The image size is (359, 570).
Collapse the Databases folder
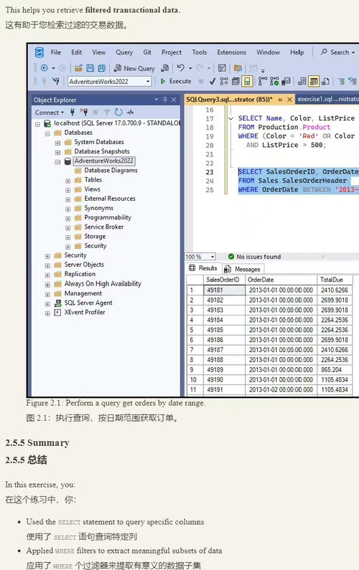tap(47, 133)
